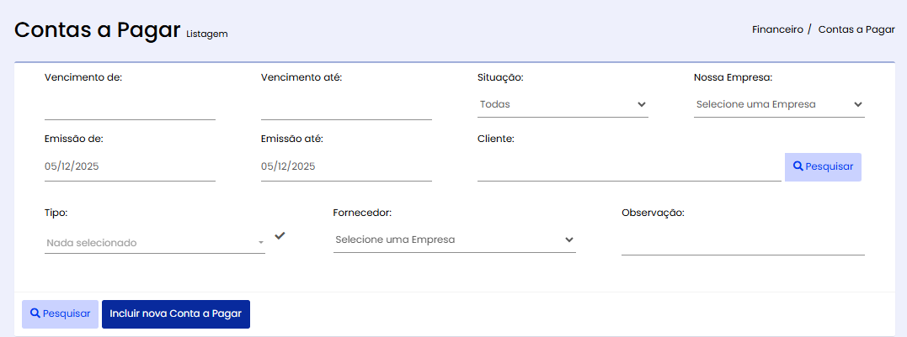The width and height of the screenshot is (907, 337).
Task: Click the checkmark icon beside Tipo
Action: 280,236
